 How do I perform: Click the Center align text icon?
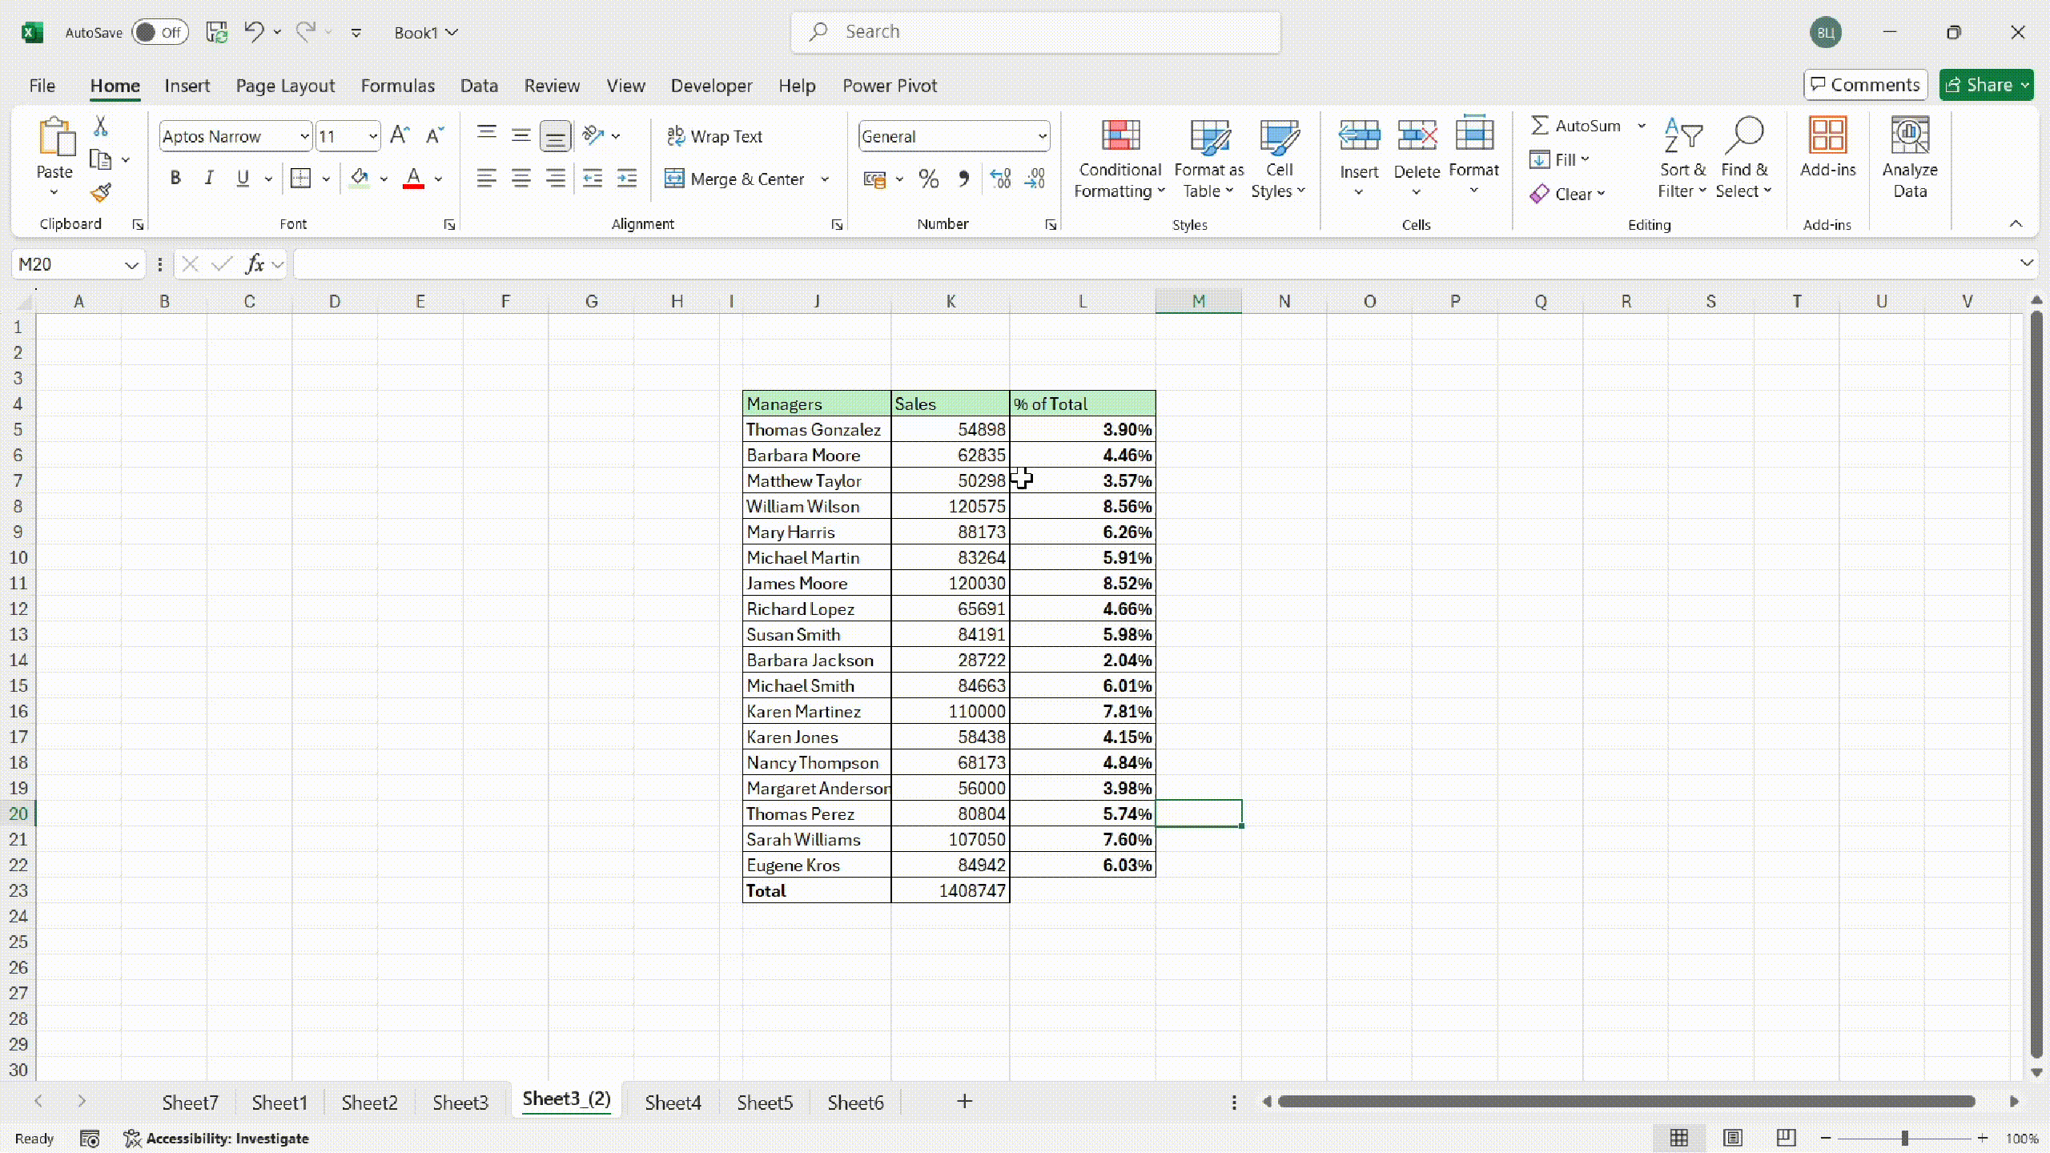pyautogui.click(x=521, y=179)
